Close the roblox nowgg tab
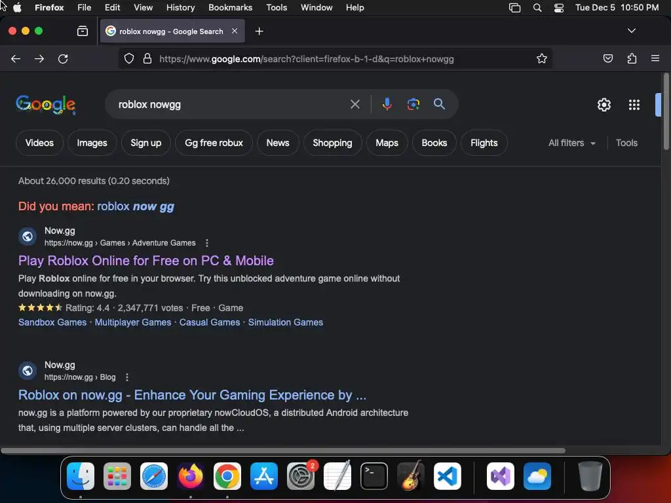This screenshot has width=671, height=503. (235, 31)
